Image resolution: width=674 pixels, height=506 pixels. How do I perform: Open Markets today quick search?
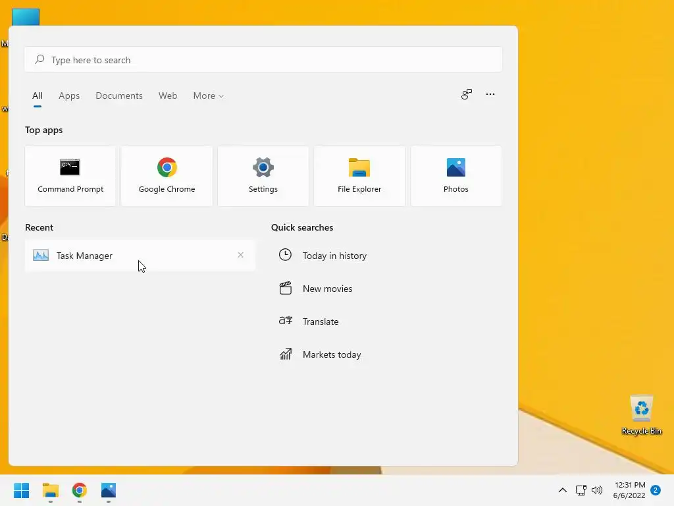(332, 354)
